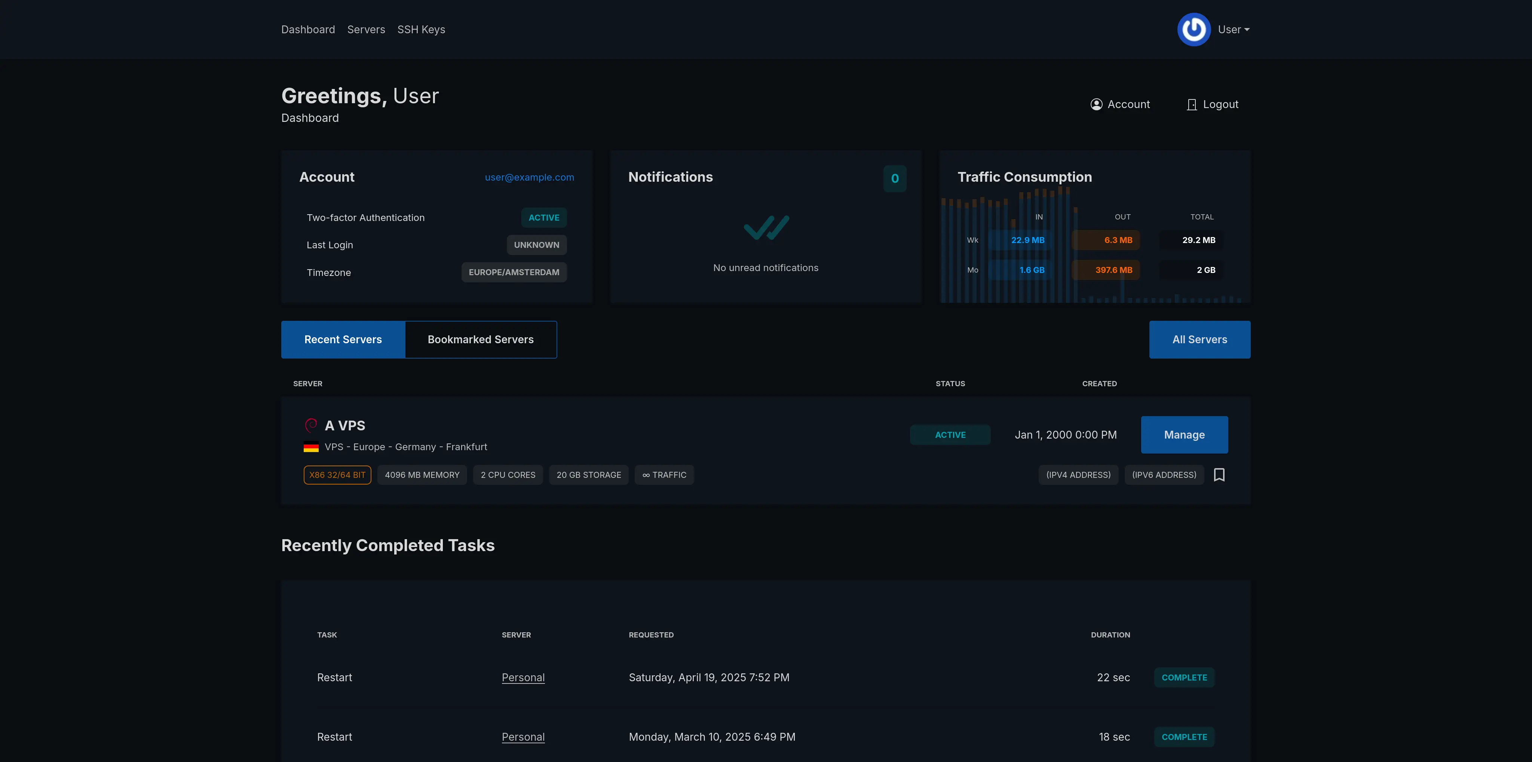
Task: Click the Logout icon
Action: coord(1192,104)
